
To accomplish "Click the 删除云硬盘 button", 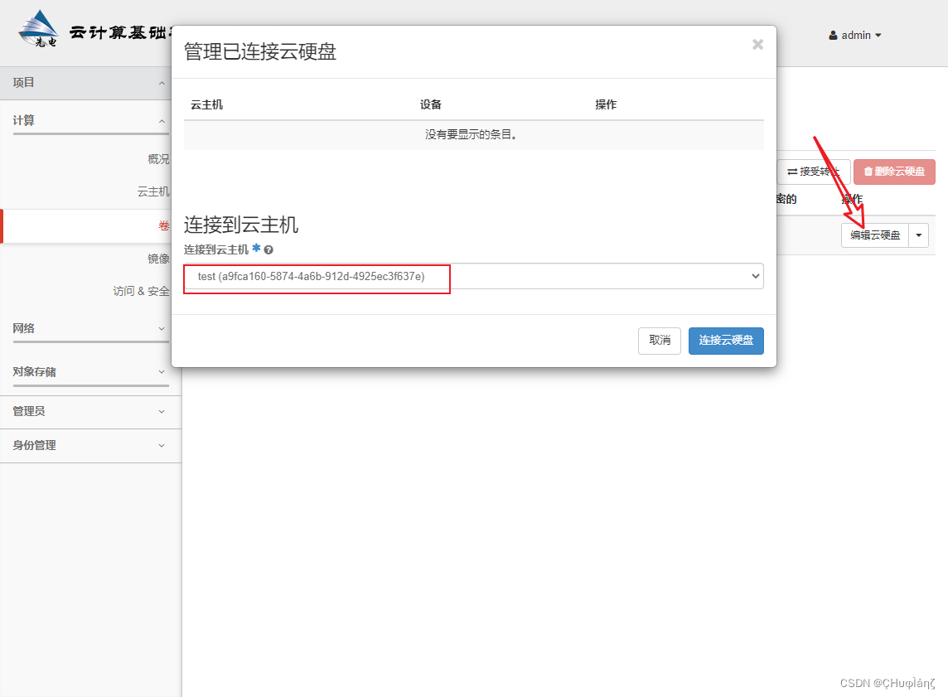I will (x=894, y=172).
